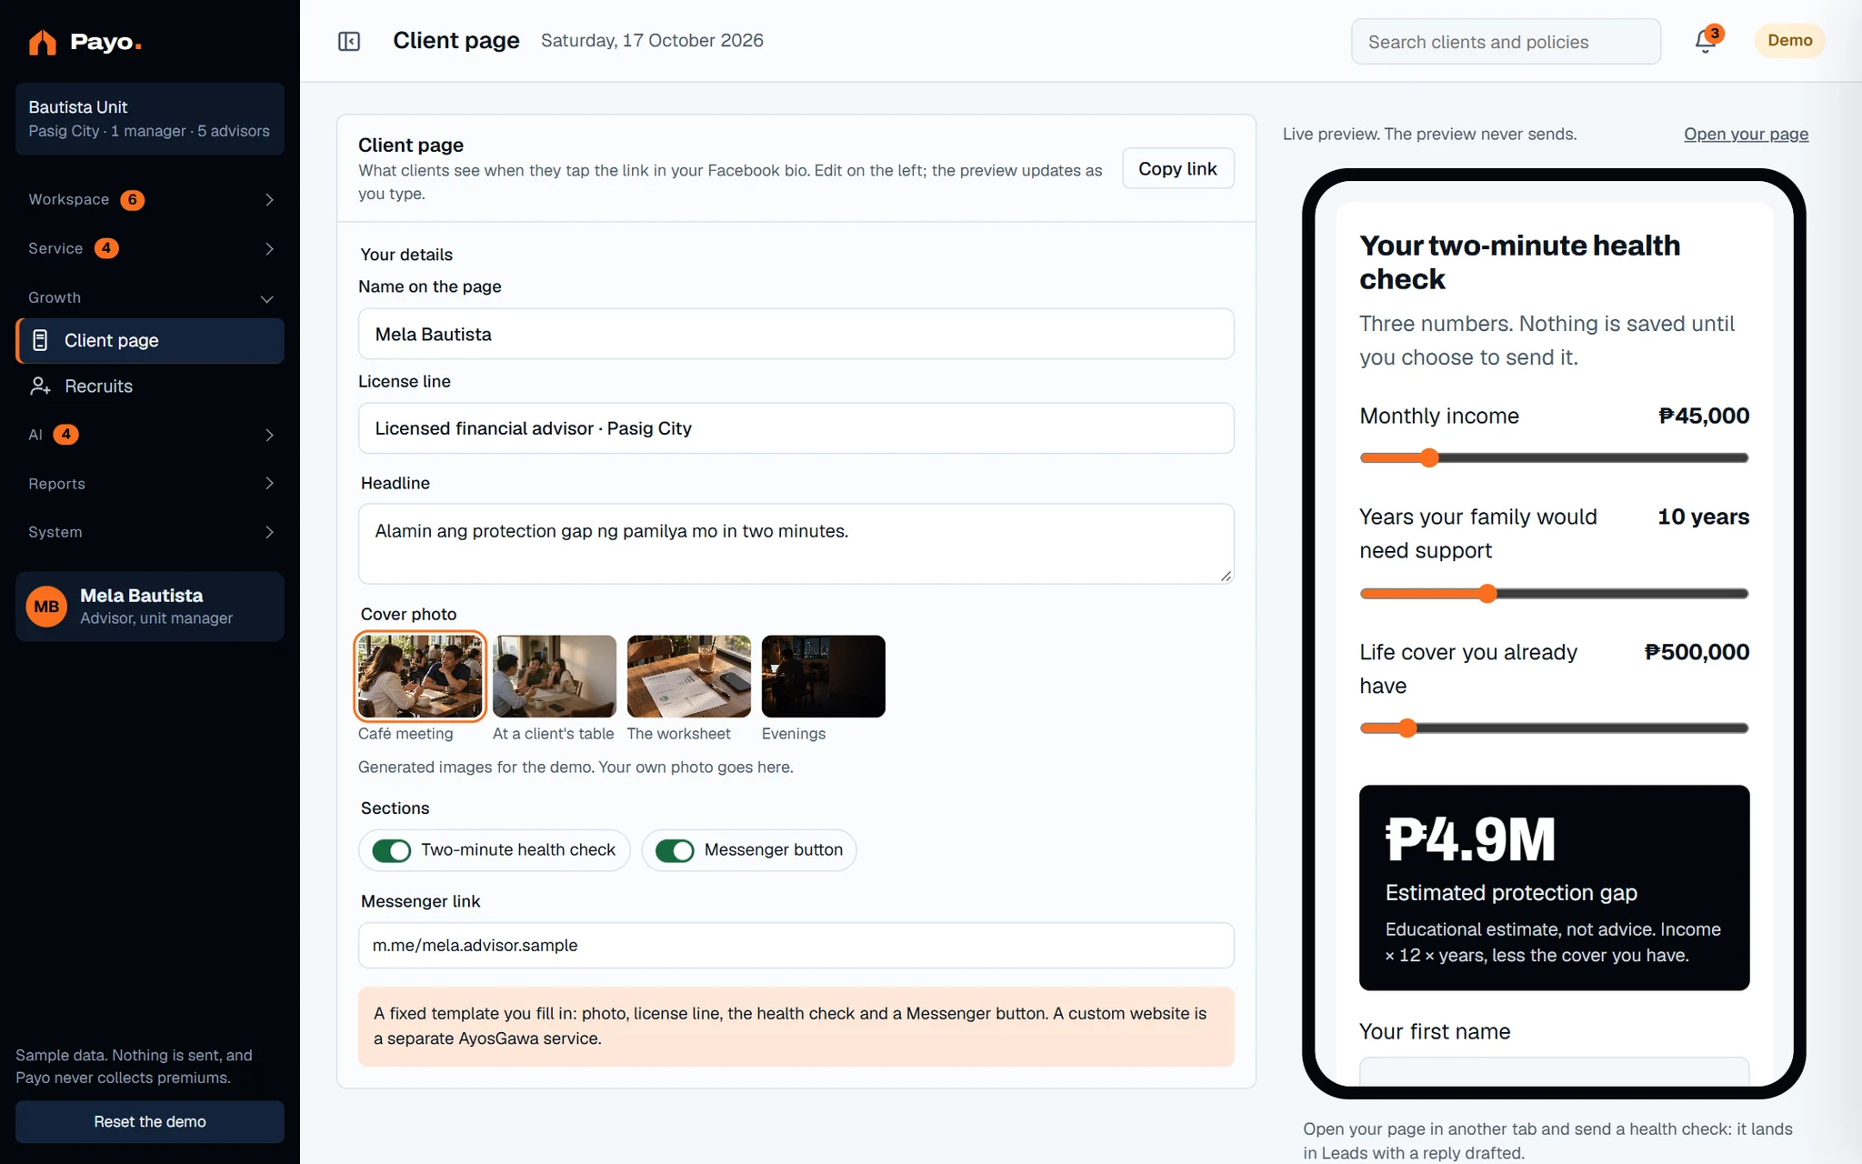Toggle the Messenger button switch
Screen dimensions: 1862x1164
tap(675, 850)
